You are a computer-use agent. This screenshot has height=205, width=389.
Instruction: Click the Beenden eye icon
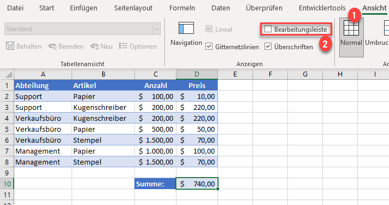pos(52,46)
